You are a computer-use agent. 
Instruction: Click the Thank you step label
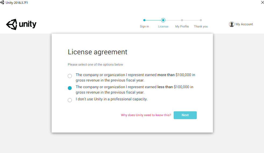201,26
